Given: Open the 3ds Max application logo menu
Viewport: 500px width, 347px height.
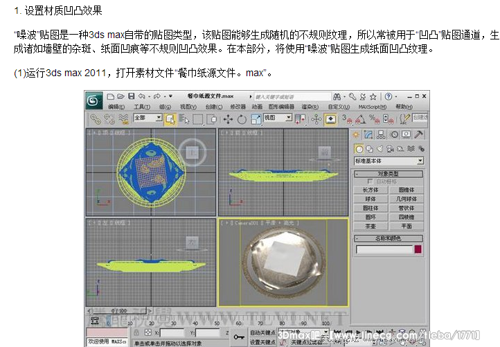Looking at the screenshot, I should (x=93, y=101).
